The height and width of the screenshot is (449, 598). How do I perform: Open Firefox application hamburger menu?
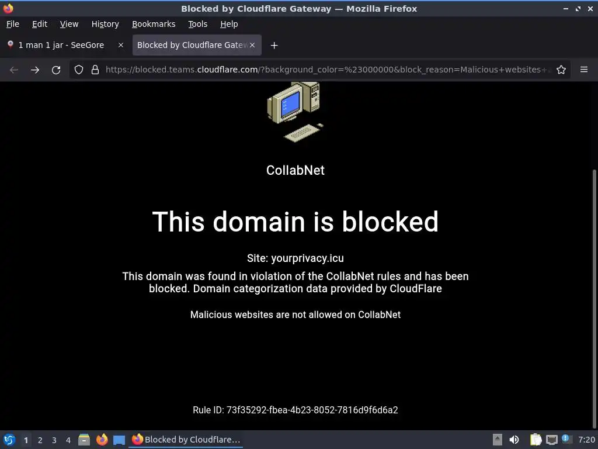pyautogui.click(x=583, y=70)
